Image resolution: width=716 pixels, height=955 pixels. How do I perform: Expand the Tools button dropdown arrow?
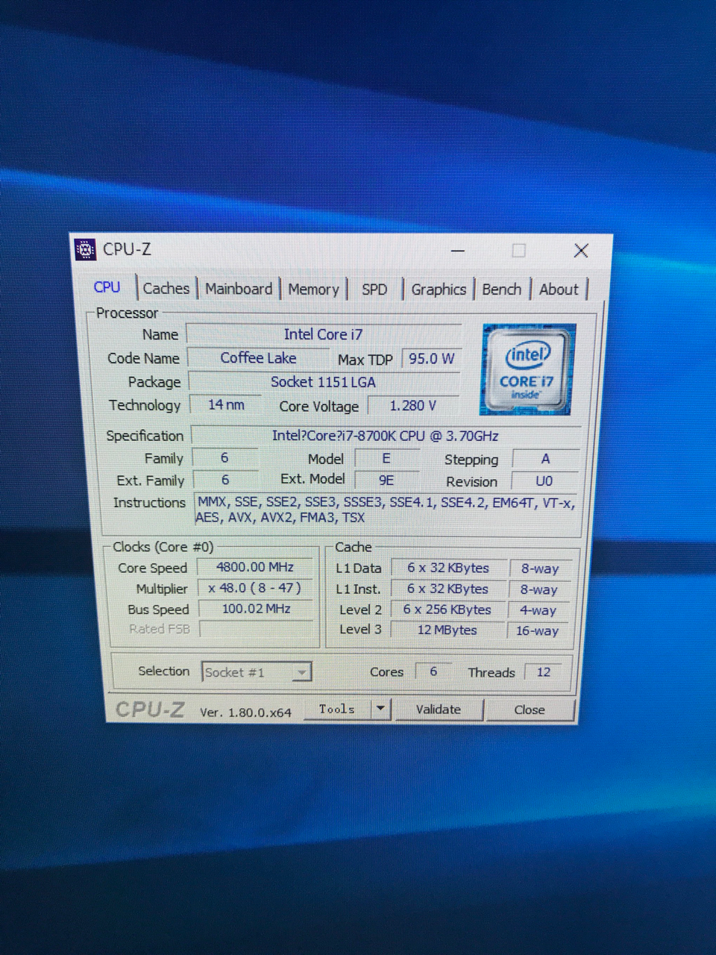point(380,709)
